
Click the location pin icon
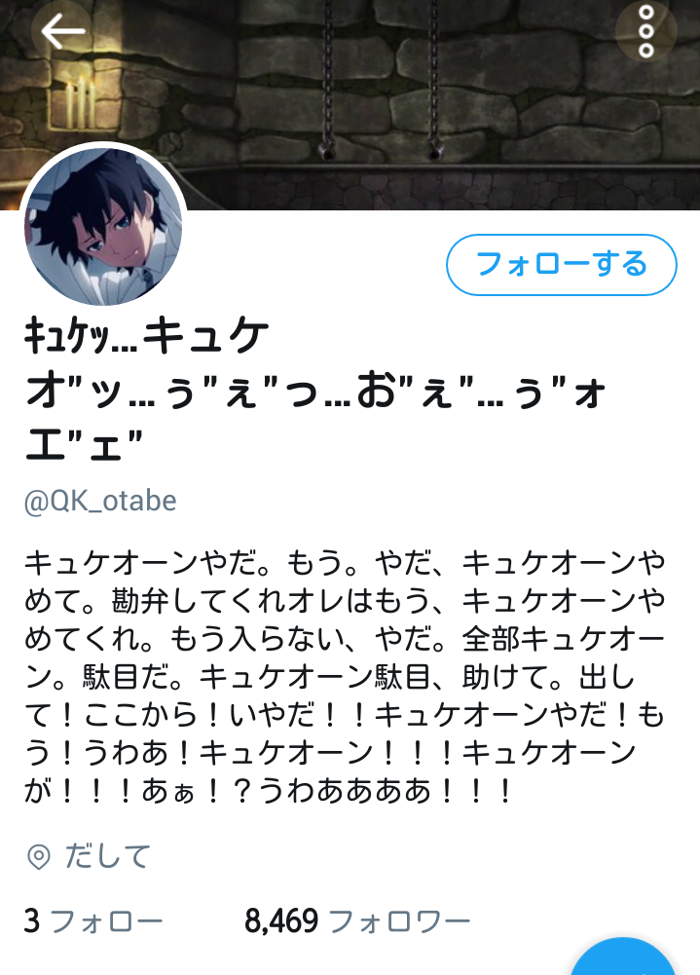point(39,857)
